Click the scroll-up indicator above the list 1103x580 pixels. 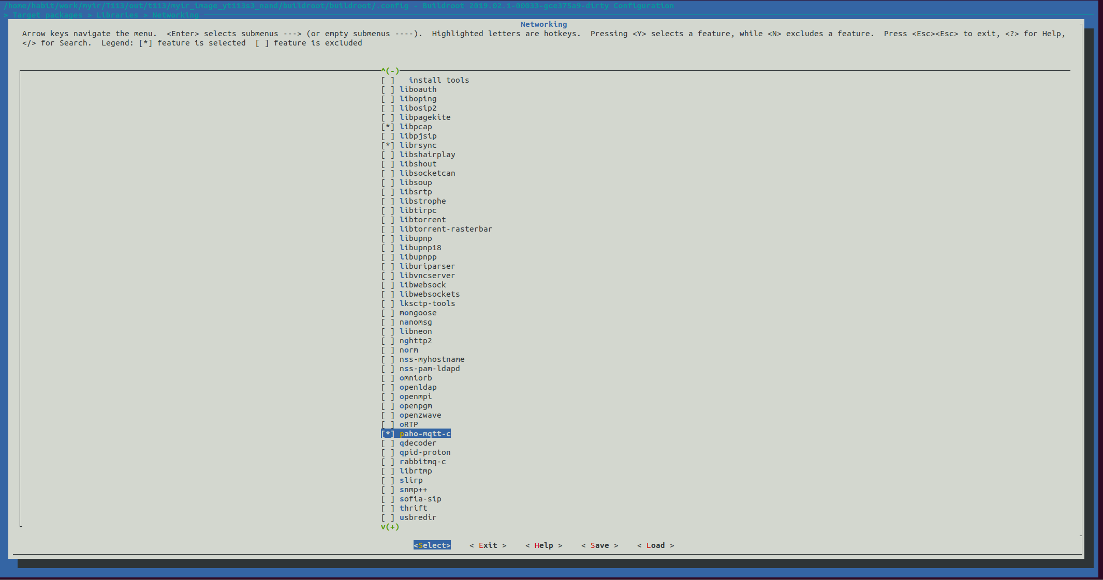click(x=390, y=71)
